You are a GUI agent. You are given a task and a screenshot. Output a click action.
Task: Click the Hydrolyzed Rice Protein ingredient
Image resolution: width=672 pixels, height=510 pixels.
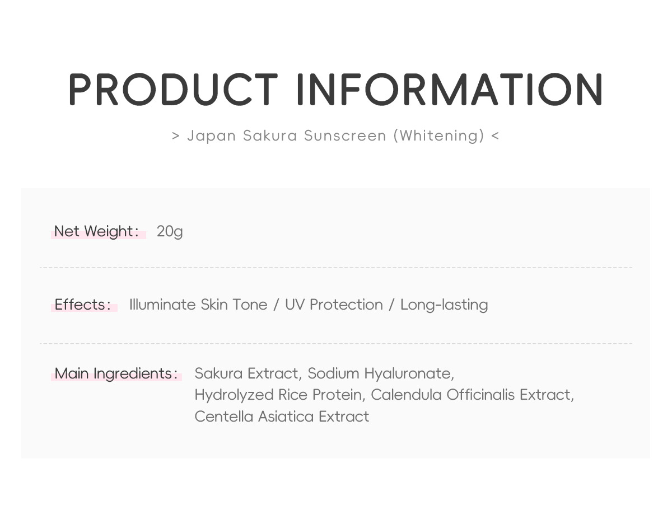(278, 395)
